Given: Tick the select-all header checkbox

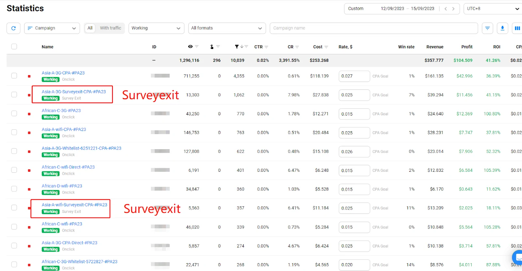Looking at the screenshot, I should click(14, 46).
